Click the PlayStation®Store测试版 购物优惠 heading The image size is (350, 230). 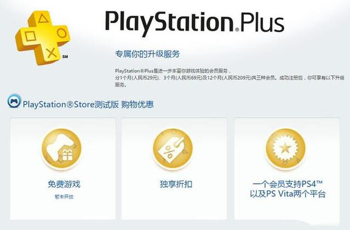click(x=88, y=105)
